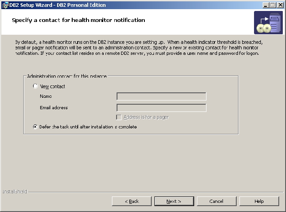Open the Help for this page
The width and height of the screenshot is (286, 212).
(259, 201)
